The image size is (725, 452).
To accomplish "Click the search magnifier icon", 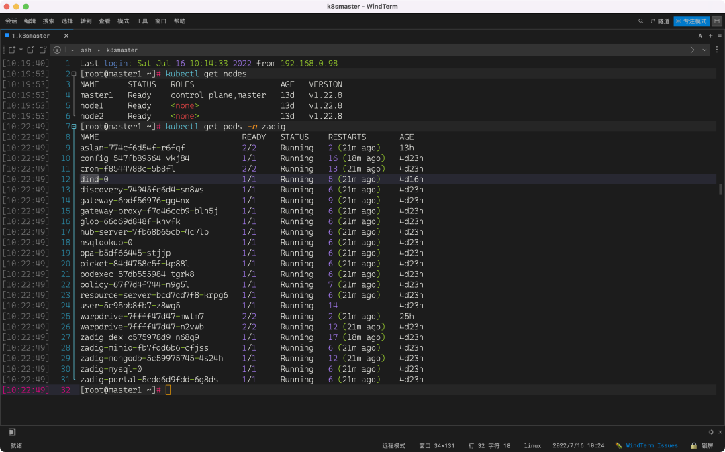I will click(641, 21).
